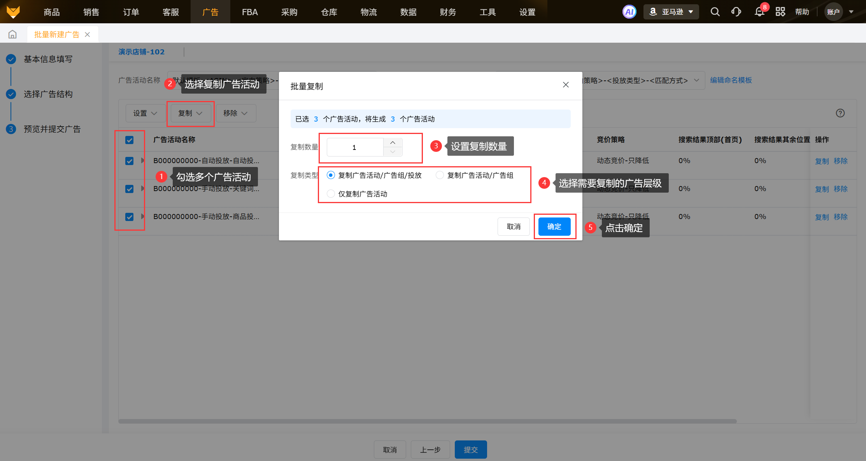
Task: Close the 批量新建广告 tab
Action: [88, 35]
